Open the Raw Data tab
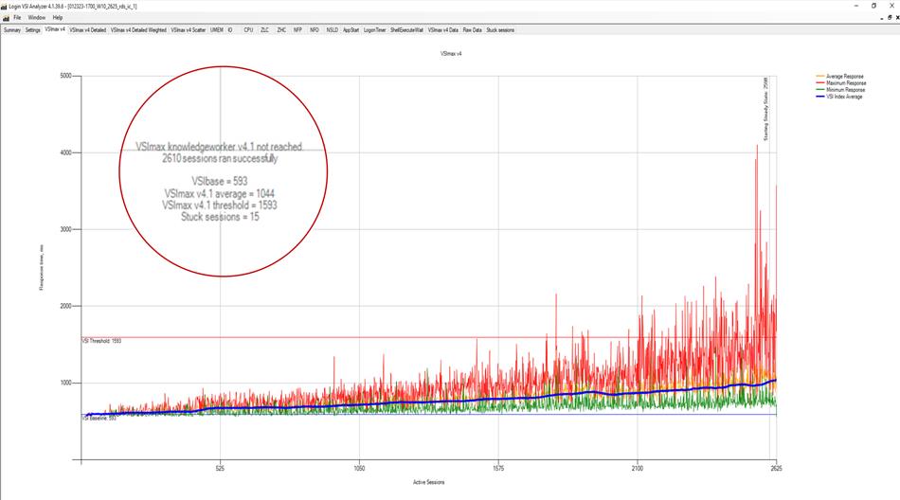The height and width of the screenshot is (500, 900). [473, 30]
